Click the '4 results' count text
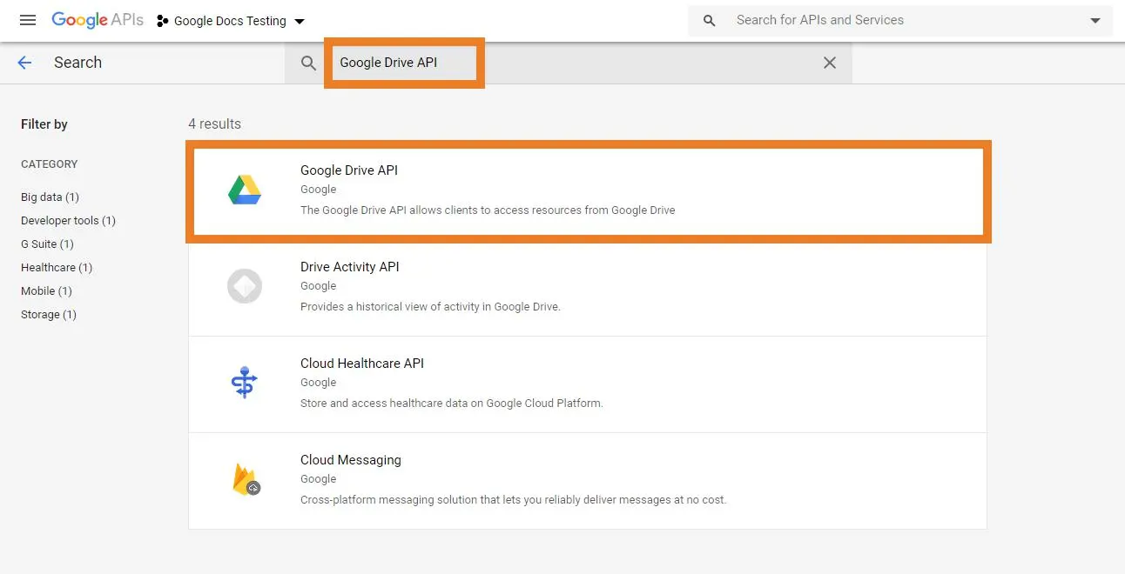The height and width of the screenshot is (574, 1125). click(214, 123)
